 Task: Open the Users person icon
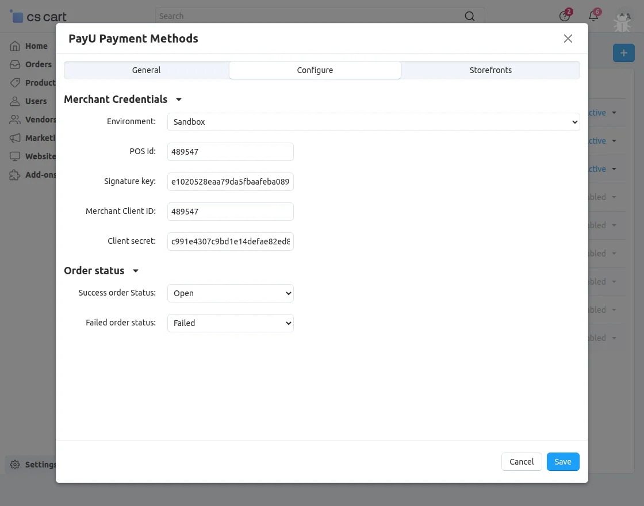(x=15, y=101)
